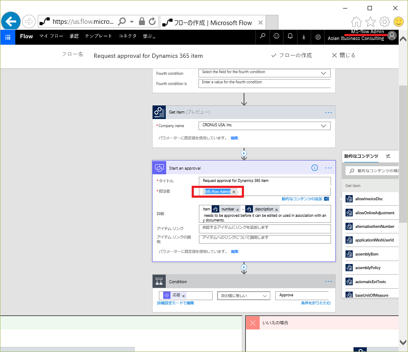Open マイ フロー in the navigation
This screenshot has width=408, height=352.
51,36
